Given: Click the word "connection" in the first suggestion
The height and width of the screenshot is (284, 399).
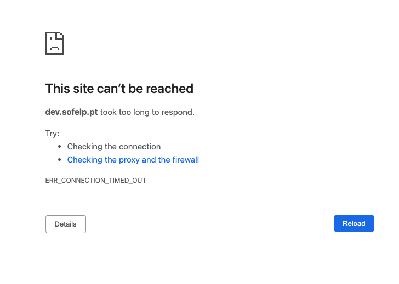Looking at the screenshot, I should (x=141, y=147).
